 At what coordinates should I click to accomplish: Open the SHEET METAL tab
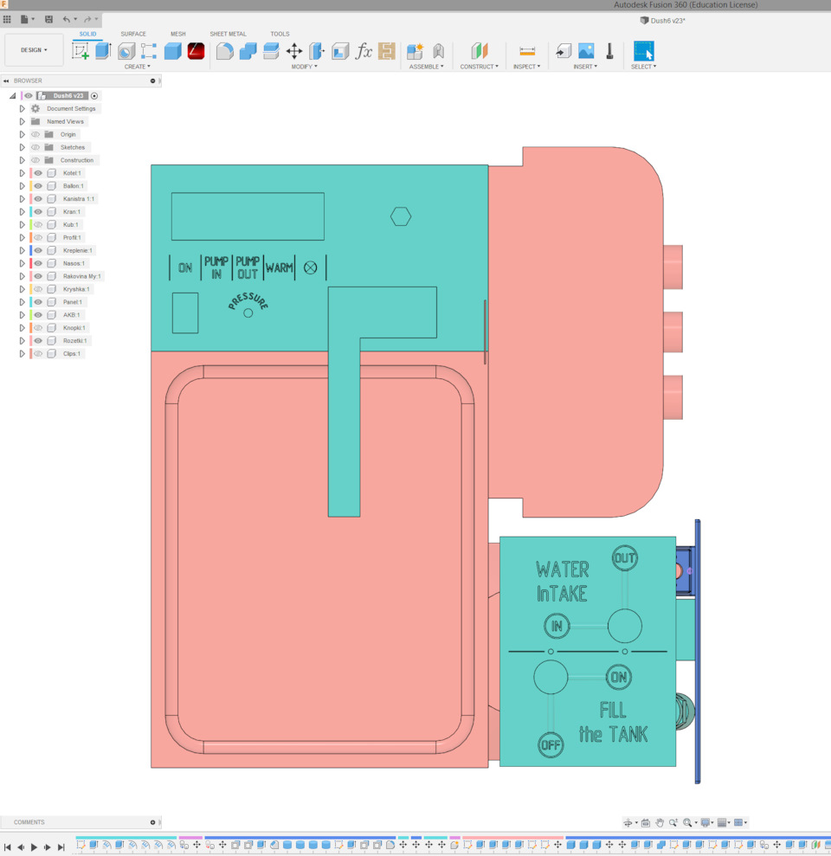228,35
